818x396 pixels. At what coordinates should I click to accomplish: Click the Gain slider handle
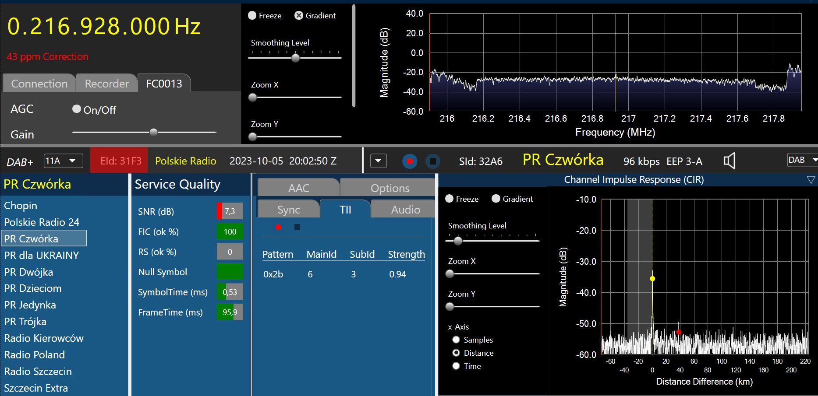point(153,132)
